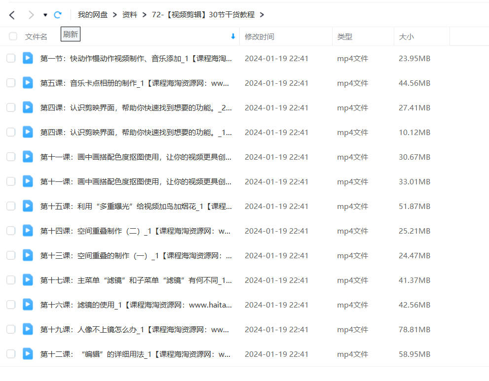
Task: Sort by 大小 column
Action: coord(407,37)
